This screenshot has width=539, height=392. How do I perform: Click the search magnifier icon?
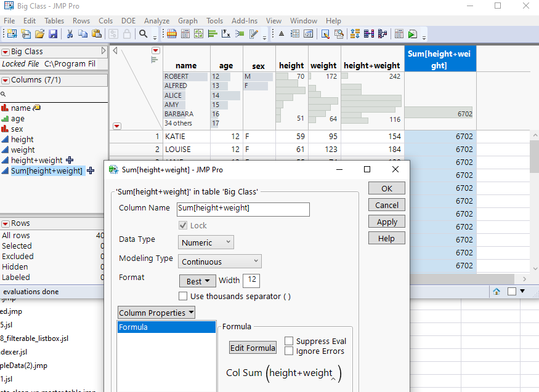[142, 34]
